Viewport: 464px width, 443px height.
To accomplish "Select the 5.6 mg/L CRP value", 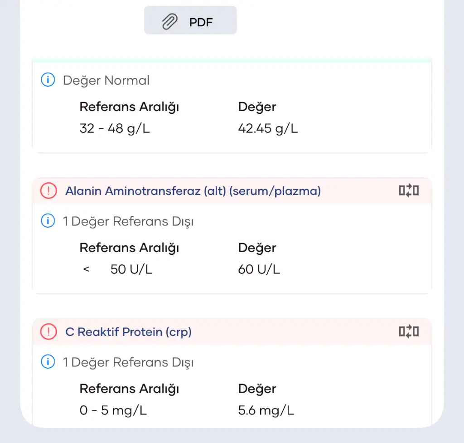I will 266,410.
